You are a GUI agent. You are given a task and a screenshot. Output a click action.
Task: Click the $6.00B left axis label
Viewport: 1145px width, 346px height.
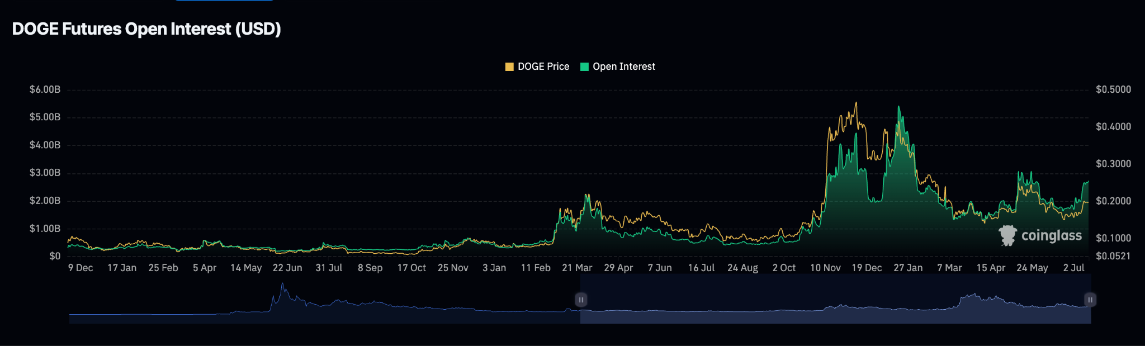pyautogui.click(x=45, y=89)
